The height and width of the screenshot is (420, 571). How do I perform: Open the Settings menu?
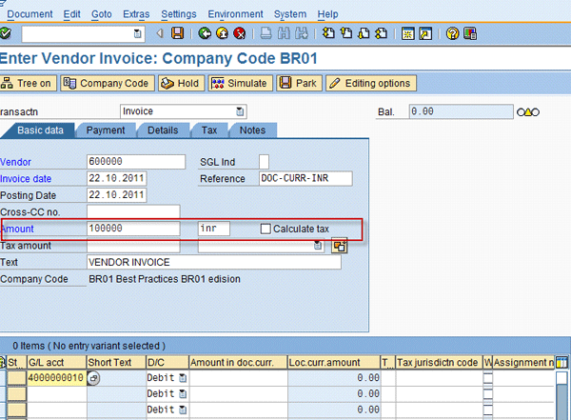click(x=179, y=14)
